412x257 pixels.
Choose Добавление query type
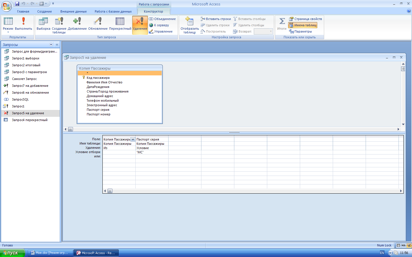click(77, 24)
